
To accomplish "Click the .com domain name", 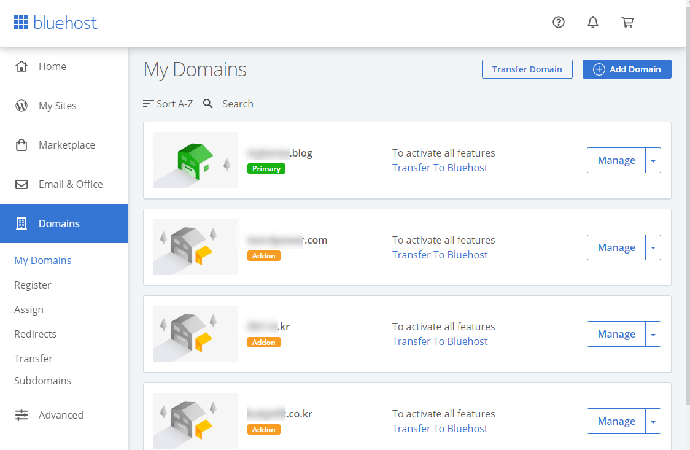I will [287, 240].
